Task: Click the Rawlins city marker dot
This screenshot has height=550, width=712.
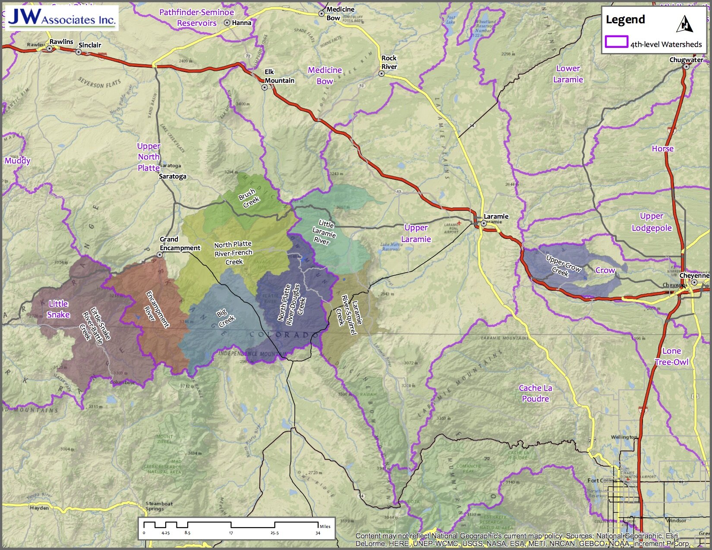Action: point(49,49)
